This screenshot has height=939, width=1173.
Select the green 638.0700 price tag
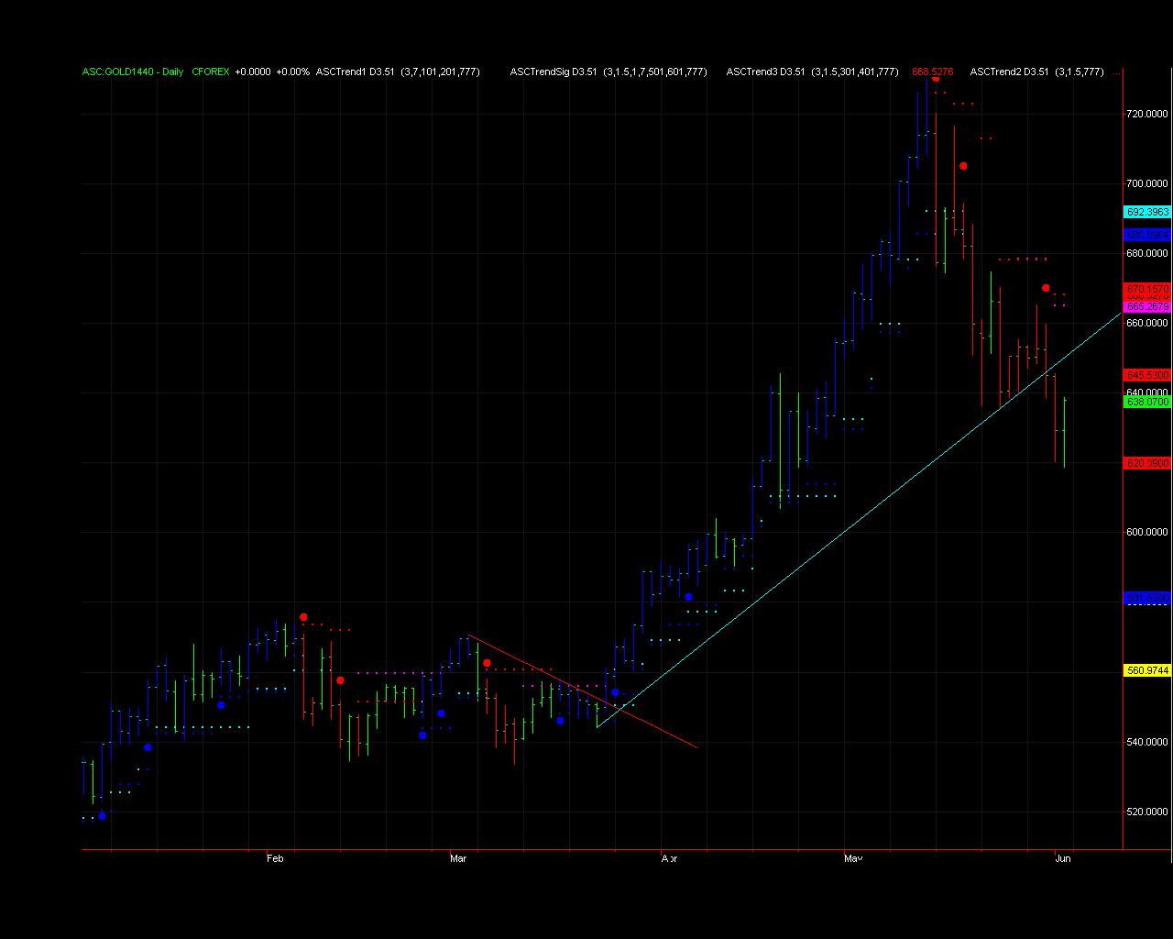click(1146, 402)
